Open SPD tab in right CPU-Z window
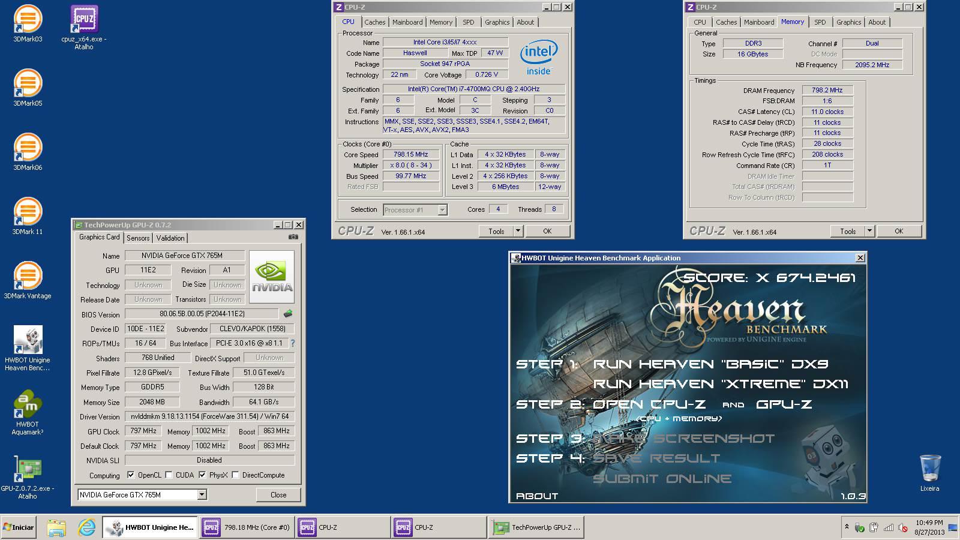The height and width of the screenshot is (540, 960). [x=820, y=22]
